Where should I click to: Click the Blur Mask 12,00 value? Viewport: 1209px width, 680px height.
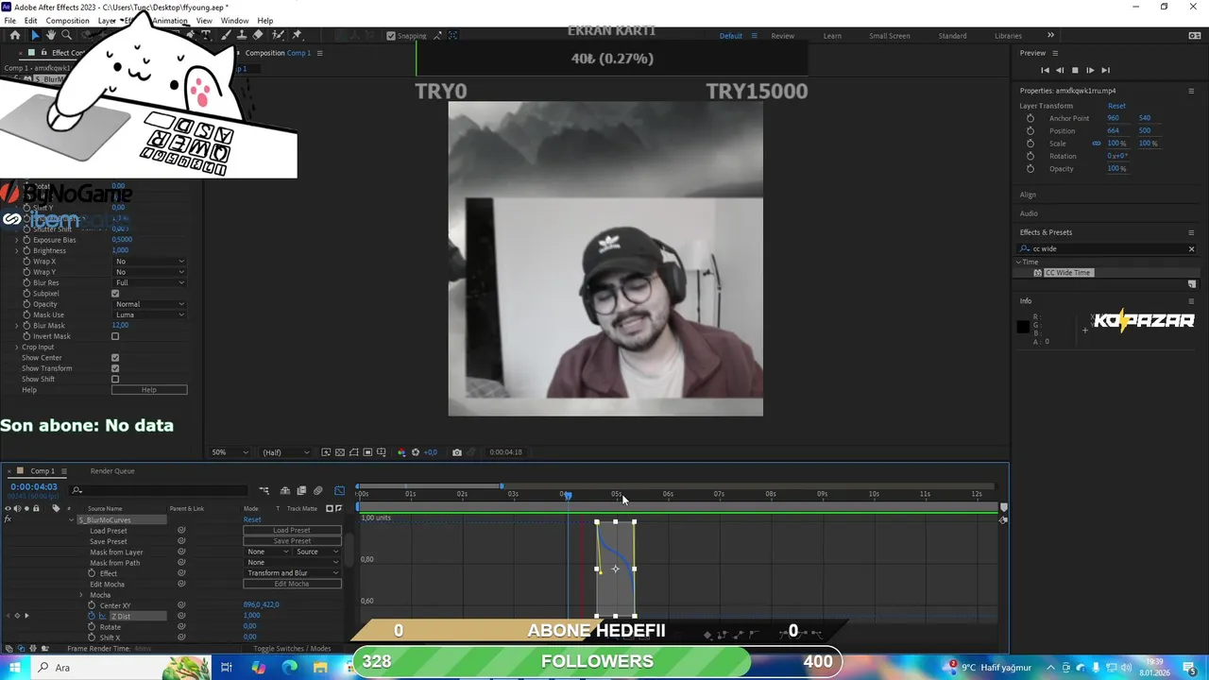[x=120, y=325]
